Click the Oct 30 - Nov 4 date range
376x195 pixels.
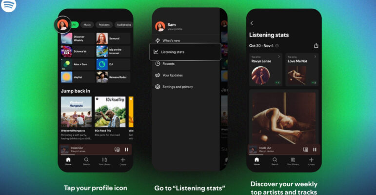coord(261,45)
